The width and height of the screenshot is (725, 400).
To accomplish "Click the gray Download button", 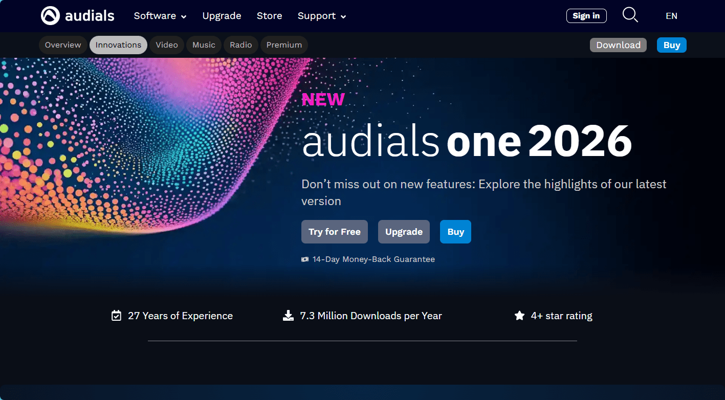I will (618, 45).
